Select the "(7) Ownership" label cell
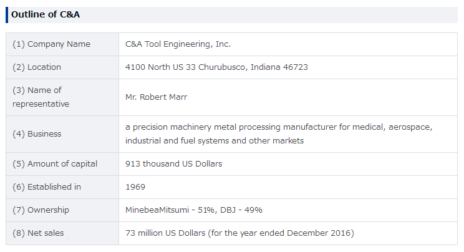 pos(41,210)
